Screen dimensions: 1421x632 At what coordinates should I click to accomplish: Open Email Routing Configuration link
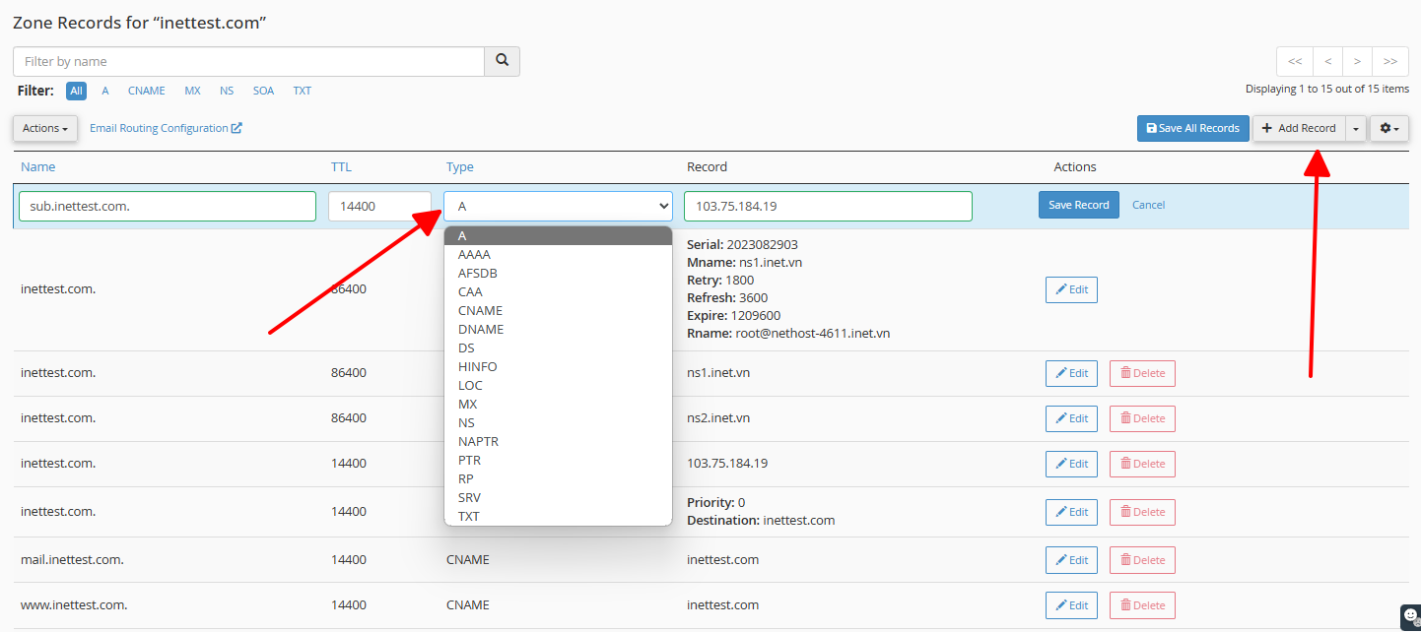point(166,128)
